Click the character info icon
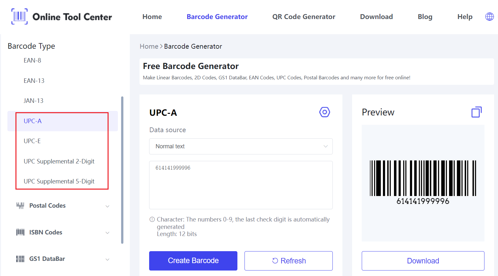The width and height of the screenshot is (498, 276). point(152,220)
